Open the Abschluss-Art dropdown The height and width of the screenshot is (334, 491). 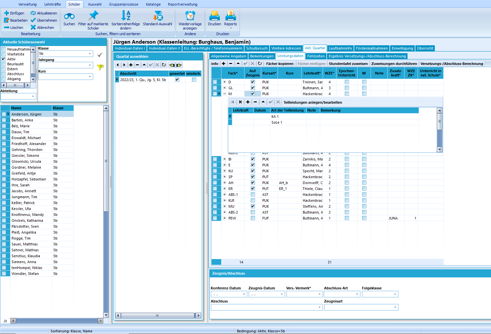357,294
